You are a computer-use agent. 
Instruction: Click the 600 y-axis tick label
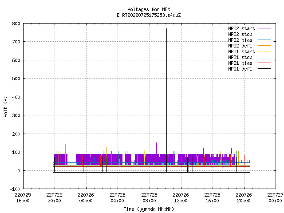point(16,60)
